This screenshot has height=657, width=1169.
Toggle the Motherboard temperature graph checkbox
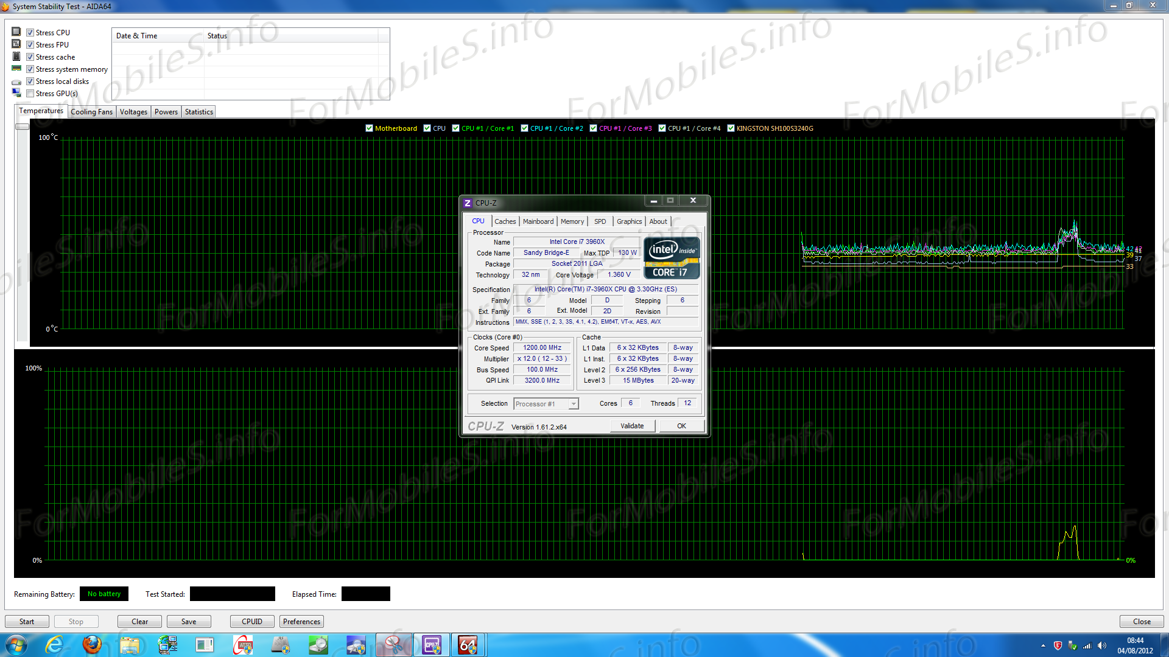(x=369, y=128)
